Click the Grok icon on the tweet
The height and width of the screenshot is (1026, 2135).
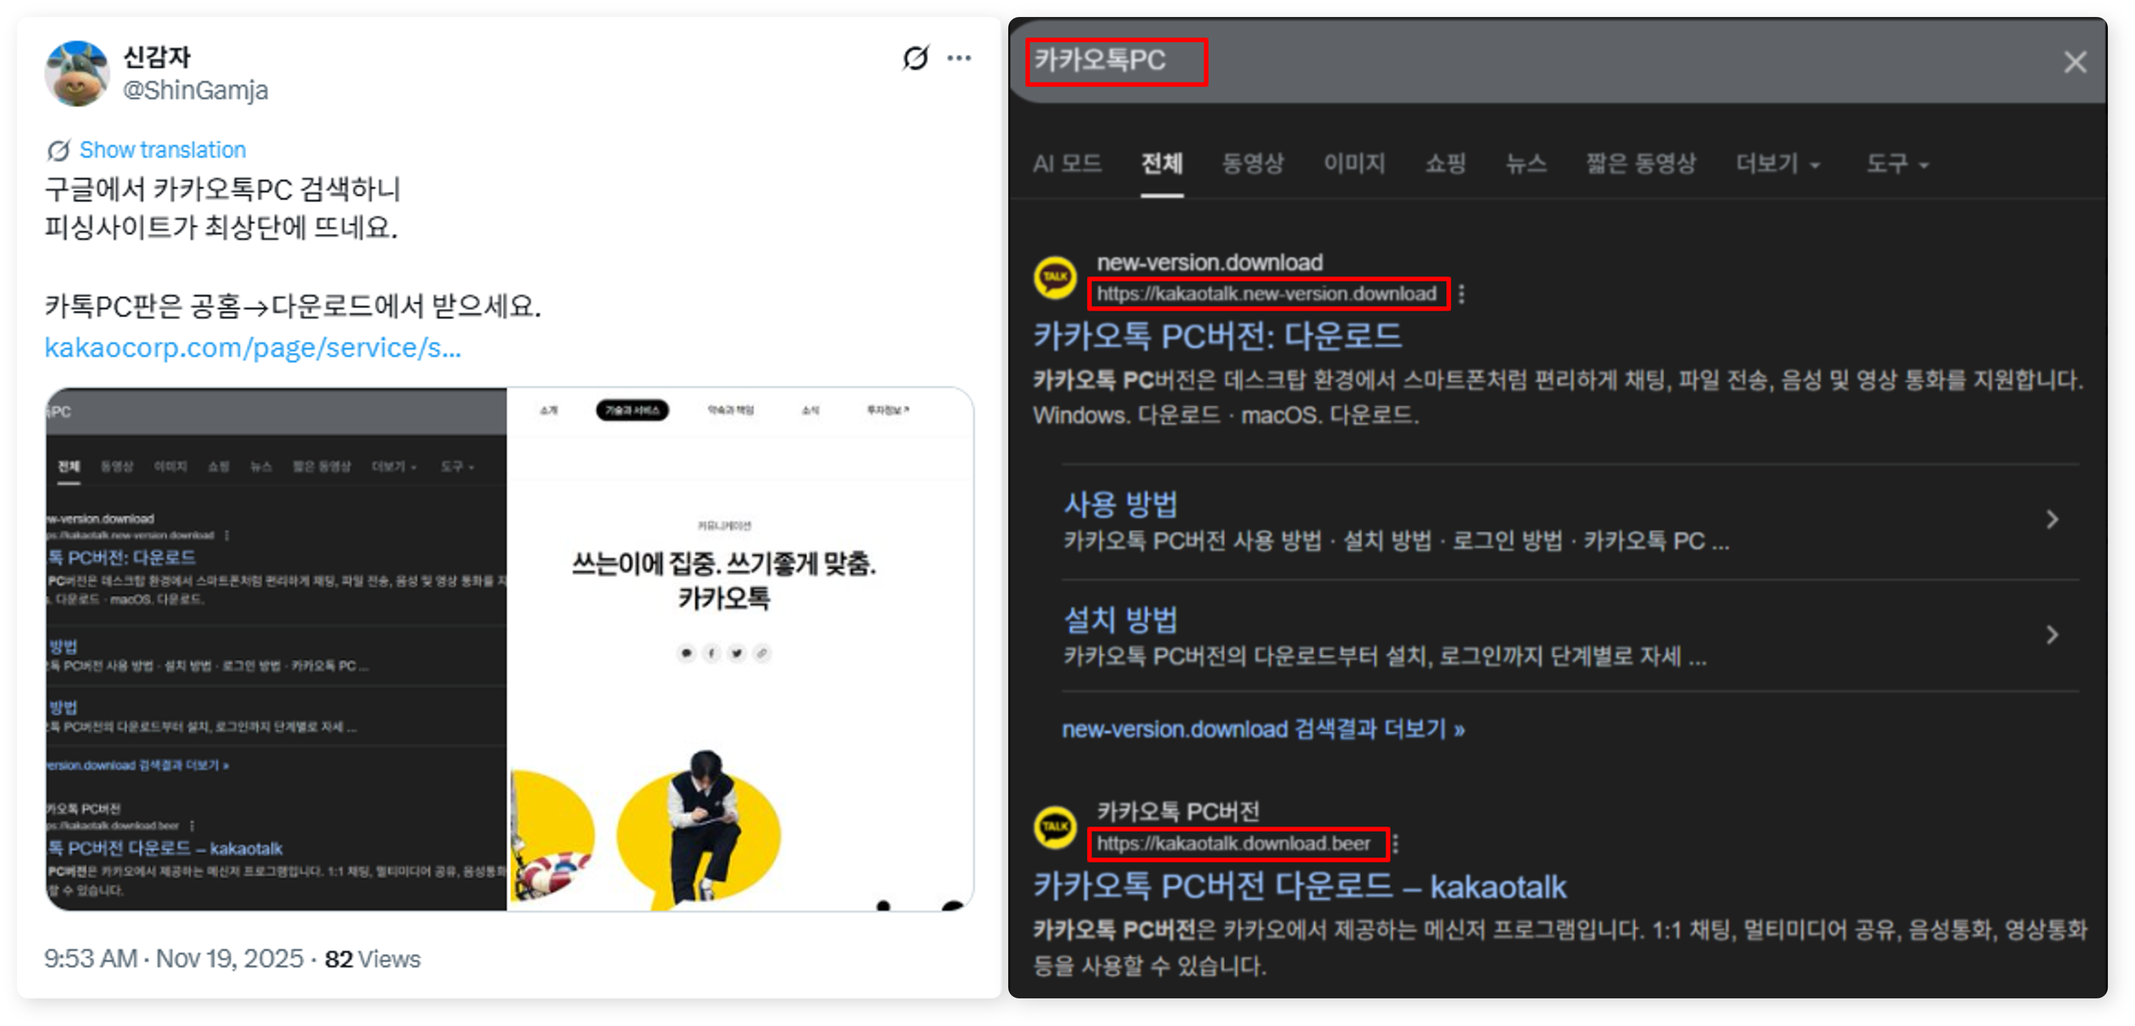click(x=916, y=58)
